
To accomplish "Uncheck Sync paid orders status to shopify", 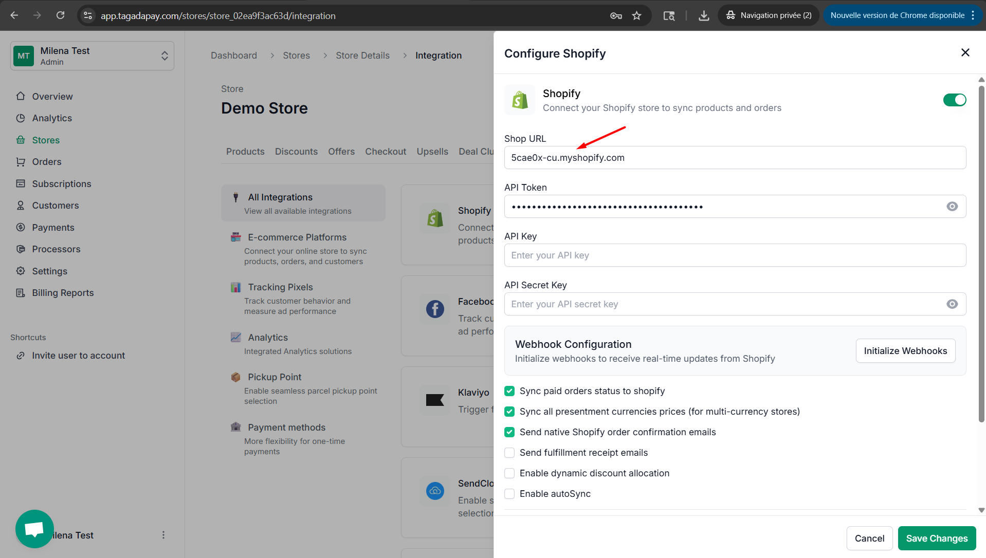I will tap(509, 391).
